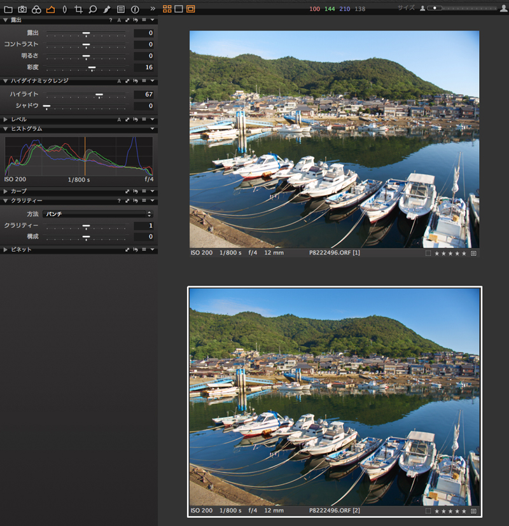
Task: Select the Lens correction tool tab
Action: coord(64,10)
